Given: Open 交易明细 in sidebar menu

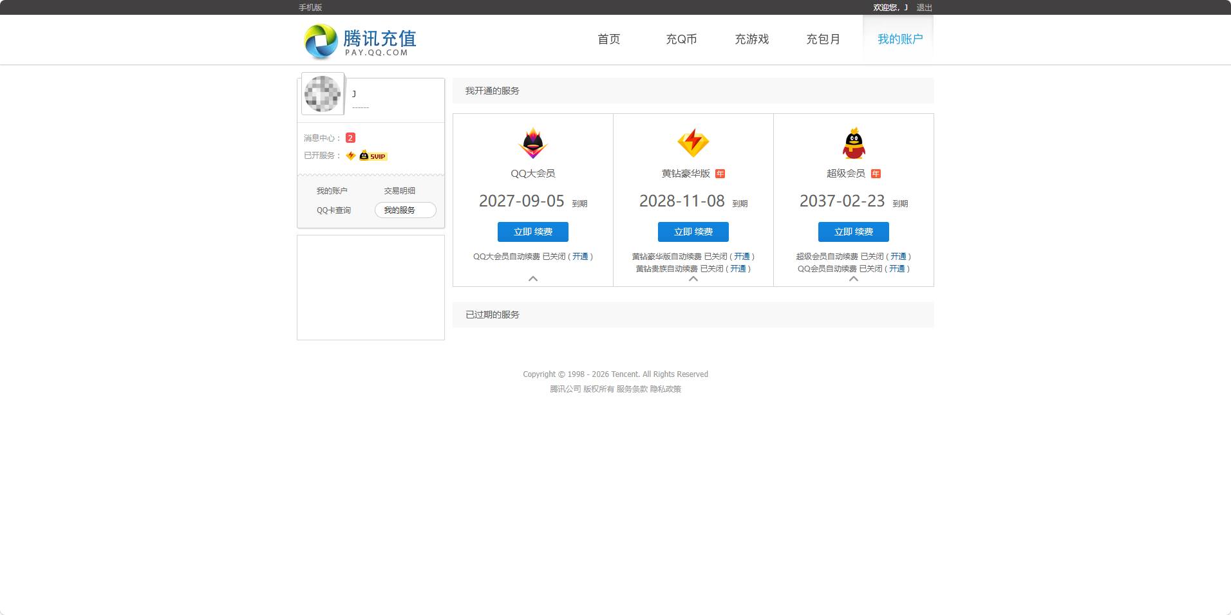Looking at the screenshot, I should tap(400, 191).
